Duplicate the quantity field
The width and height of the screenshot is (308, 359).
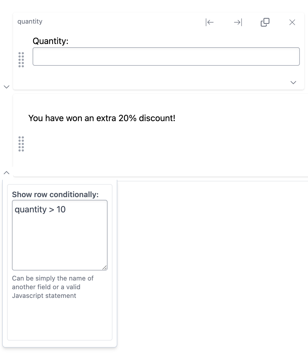(x=265, y=22)
